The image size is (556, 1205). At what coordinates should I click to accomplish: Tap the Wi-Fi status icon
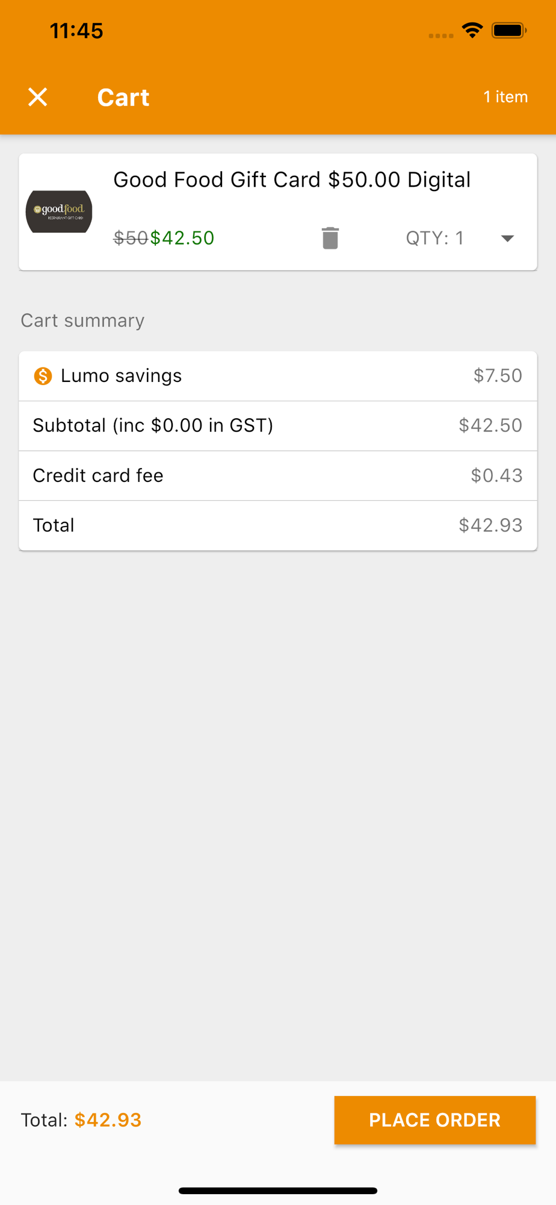coord(472,30)
